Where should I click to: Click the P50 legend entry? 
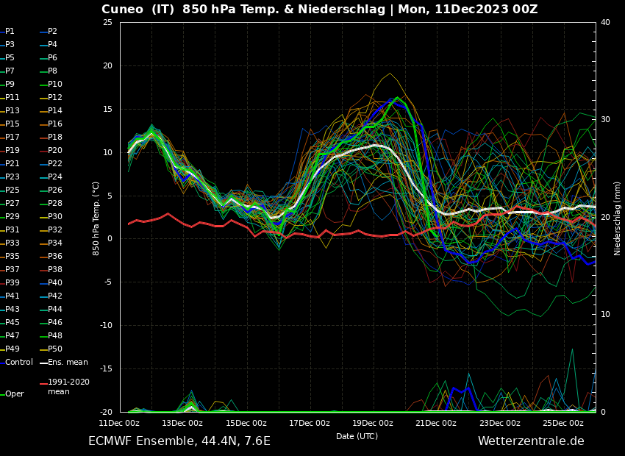pyautogui.click(x=55, y=349)
